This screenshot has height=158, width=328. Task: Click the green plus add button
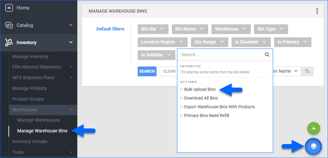313,128
